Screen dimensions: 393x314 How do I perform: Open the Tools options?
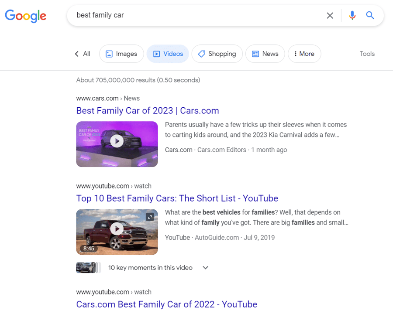tap(367, 54)
